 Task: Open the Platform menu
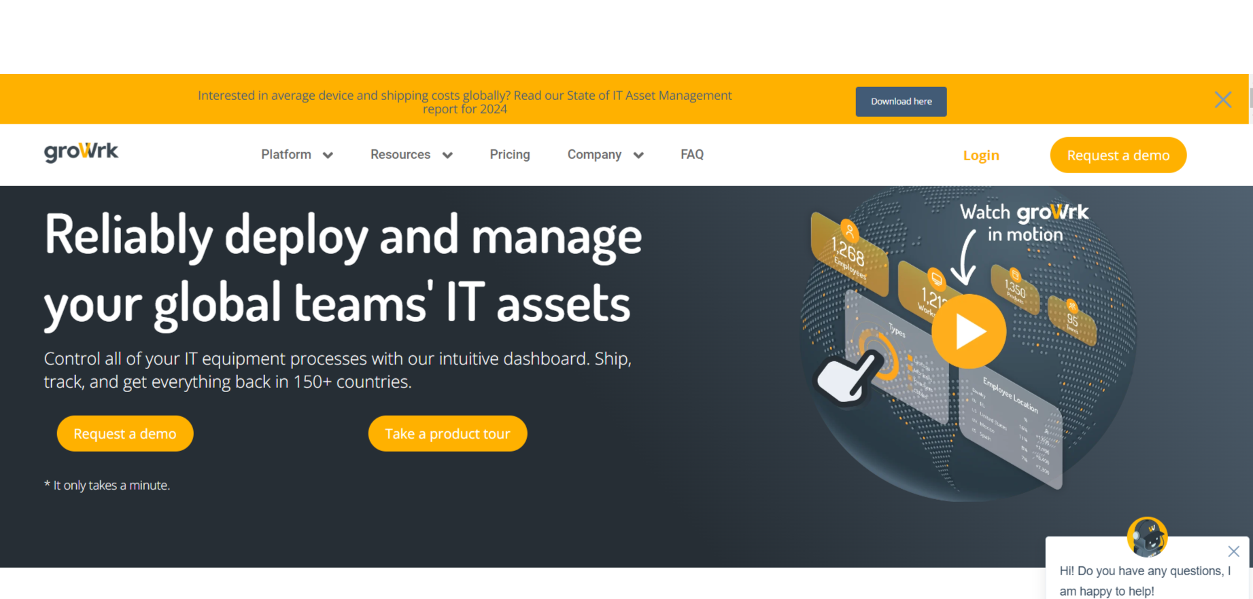coord(286,154)
